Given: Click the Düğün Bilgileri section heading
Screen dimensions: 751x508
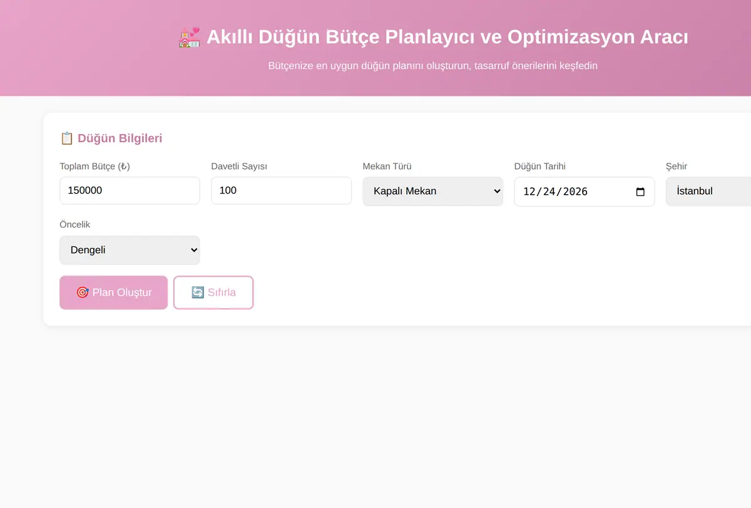Looking at the screenshot, I should click(111, 138).
